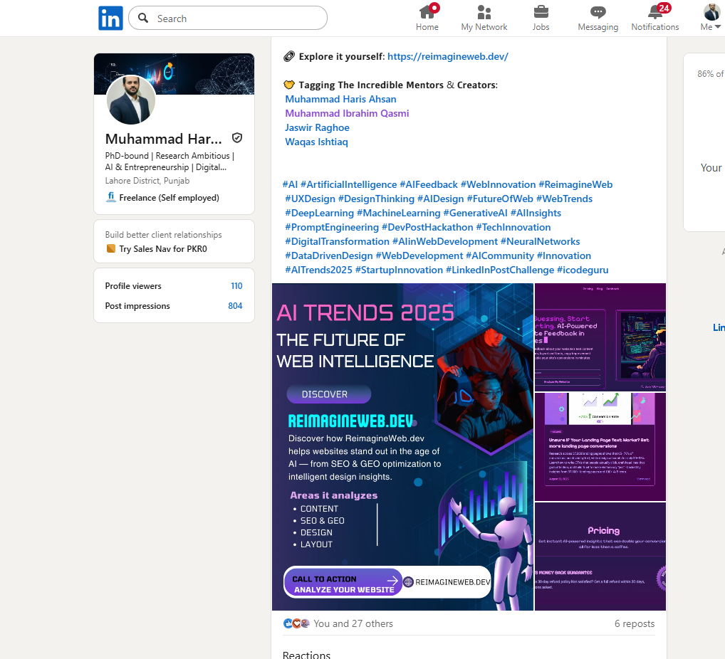Viewport: 725px width, 659px height.
Task: Click the #icodeguru hashtag
Action: [583, 270]
